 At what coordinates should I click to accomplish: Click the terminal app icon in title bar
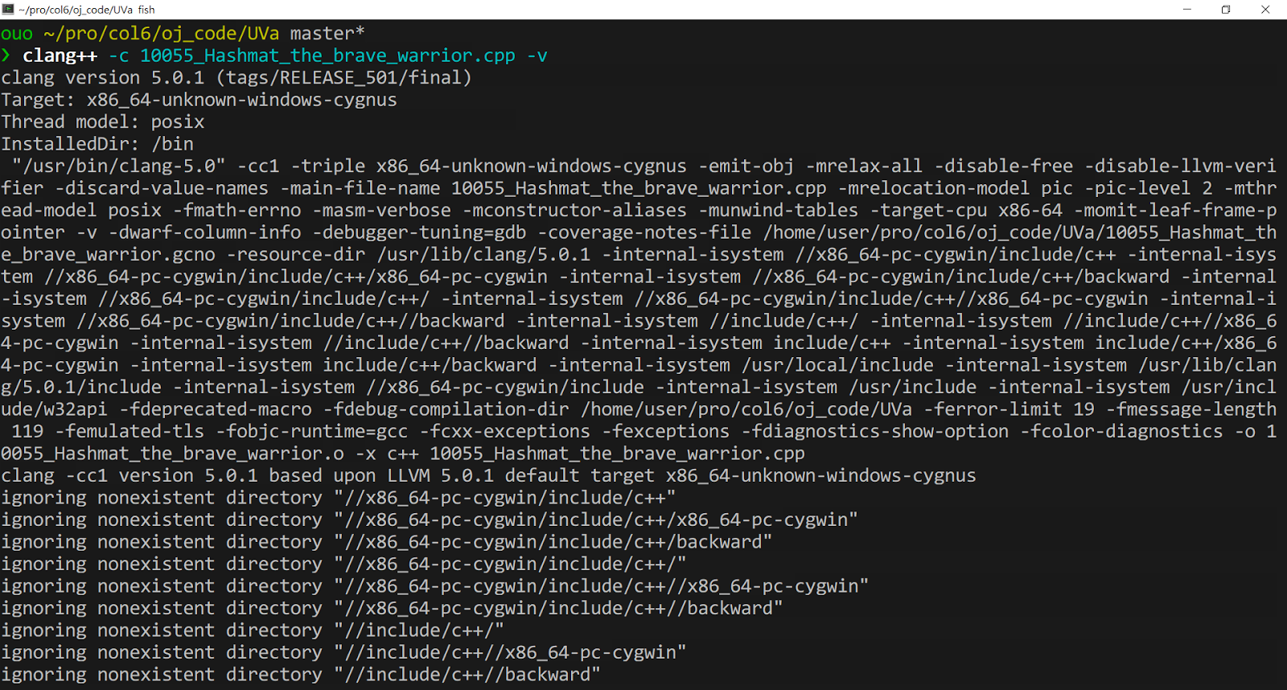(8, 10)
